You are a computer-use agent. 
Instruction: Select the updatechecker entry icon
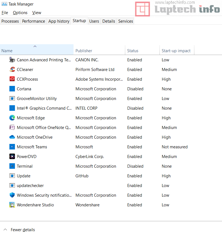coord(12,185)
